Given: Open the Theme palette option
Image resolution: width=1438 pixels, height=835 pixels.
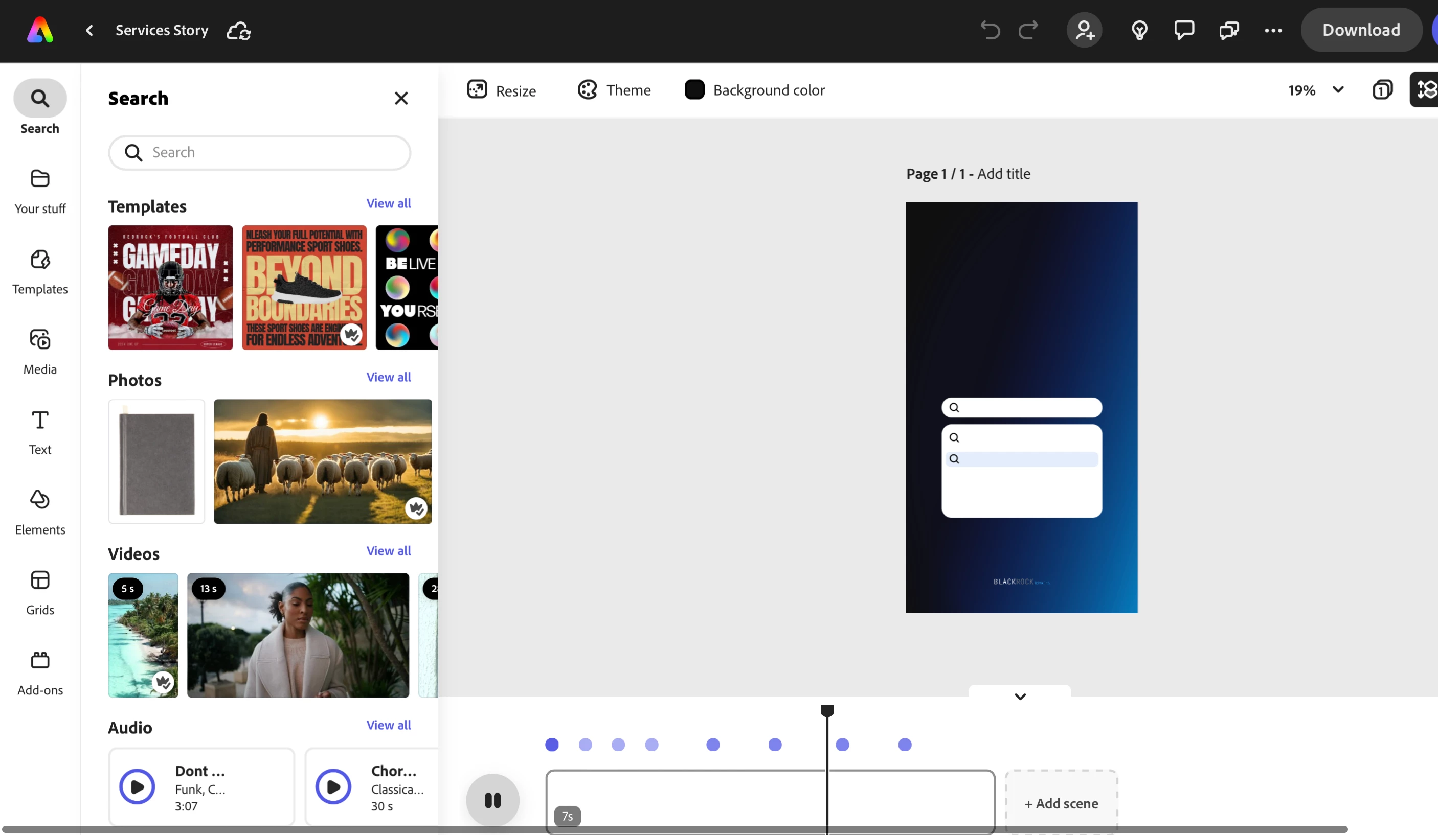Looking at the screenshot, I should tap(614, 90).
